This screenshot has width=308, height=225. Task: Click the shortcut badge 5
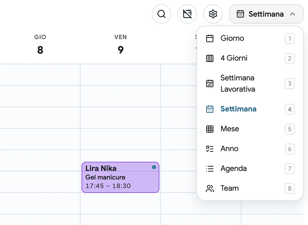click(x=290, y=129)
